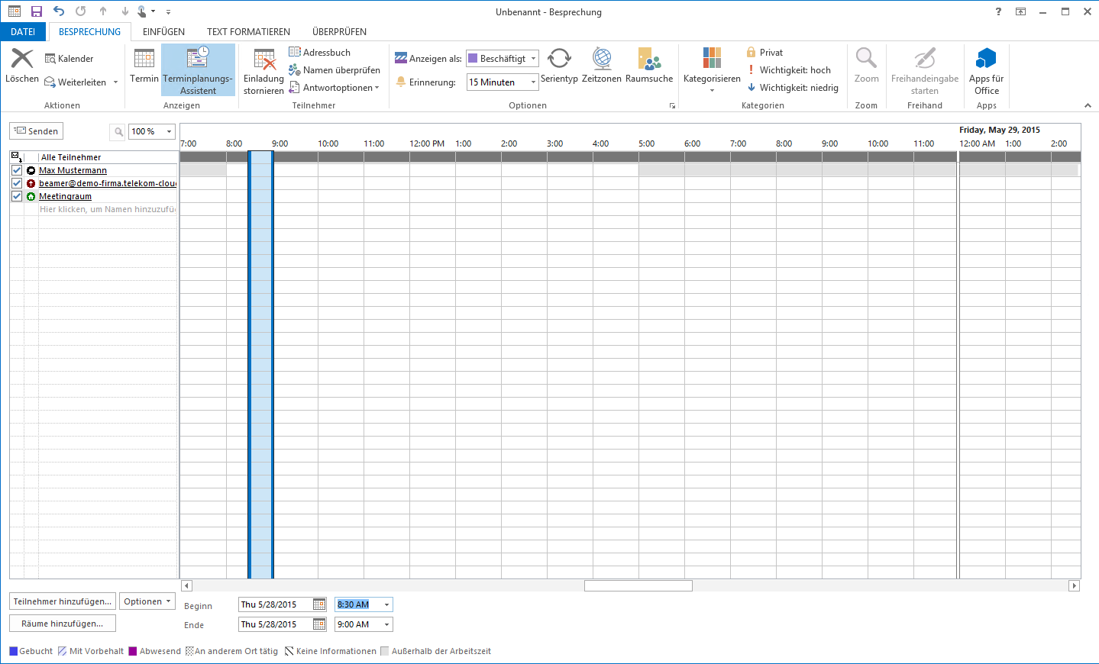Screen dimensions: 1099x664
Task: Click the zoom magnifier next to 100 %
Action: point(118,131)
